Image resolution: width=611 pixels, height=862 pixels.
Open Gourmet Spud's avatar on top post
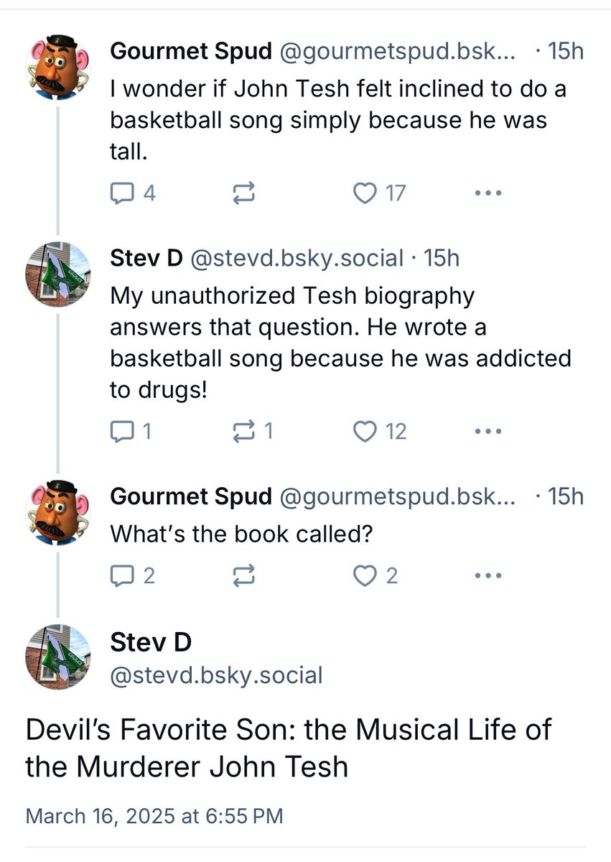point(58,67)
